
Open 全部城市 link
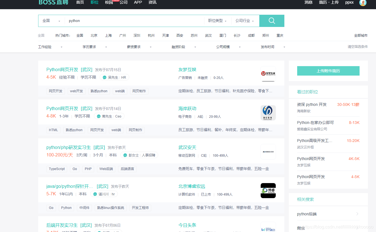361,36
